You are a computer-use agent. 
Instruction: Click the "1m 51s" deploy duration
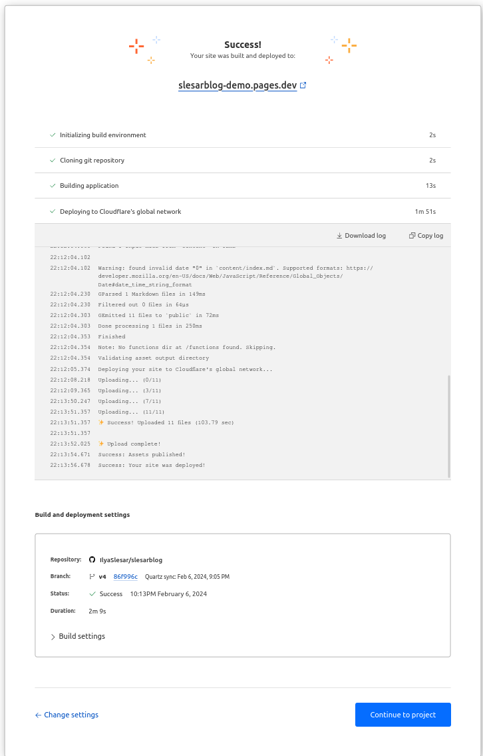pos(425,212)
